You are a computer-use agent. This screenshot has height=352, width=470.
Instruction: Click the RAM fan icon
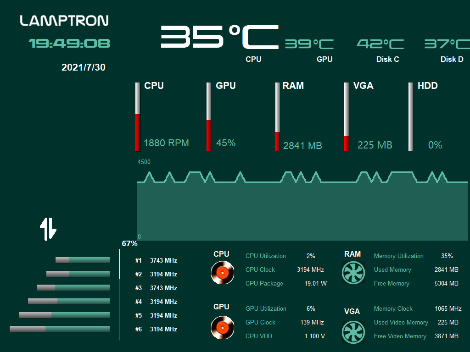(353, 273)
